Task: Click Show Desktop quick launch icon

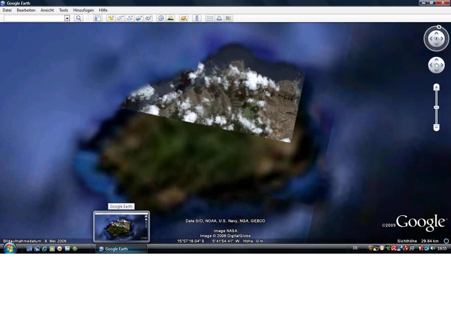Action: (29, 249)
